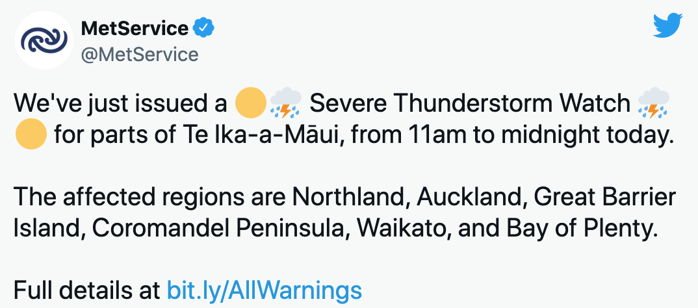Click the word "Northland" in the tweet

coord(351,198)
